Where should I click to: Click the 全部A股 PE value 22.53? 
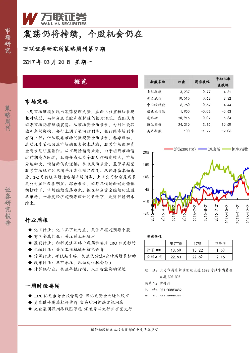tap(176, 257)
